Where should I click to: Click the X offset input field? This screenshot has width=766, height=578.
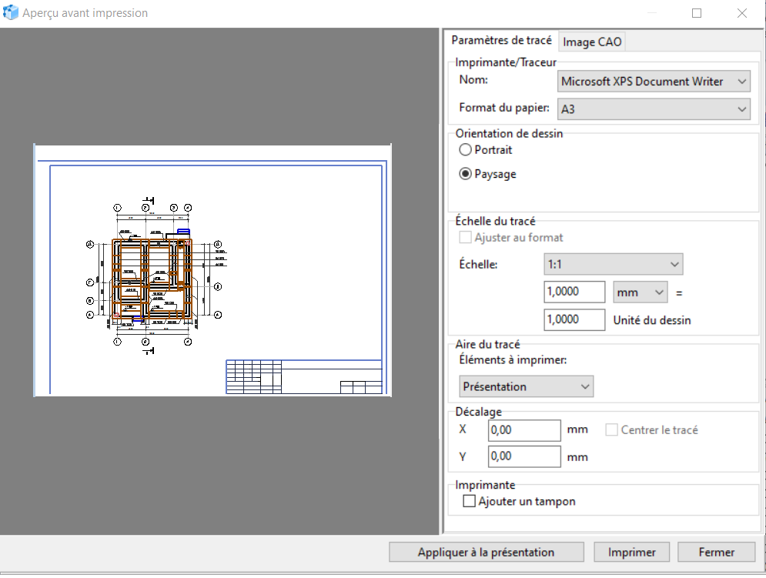[x=524, y=430]
